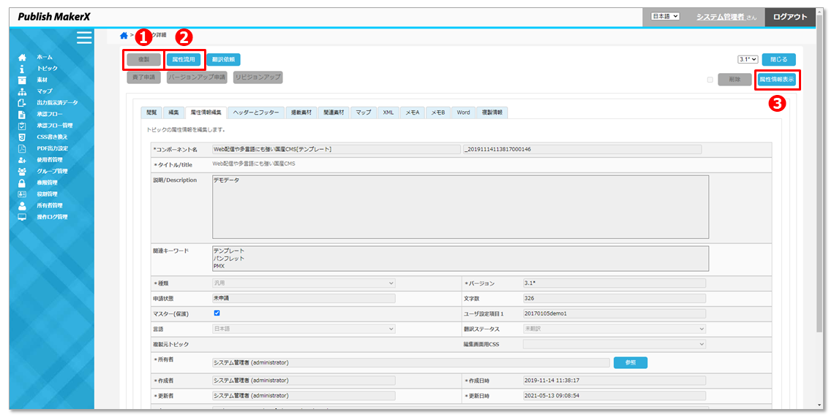Expand the 3.1* version dropdown
834x420 pixels.
click(x=747, y=60)
